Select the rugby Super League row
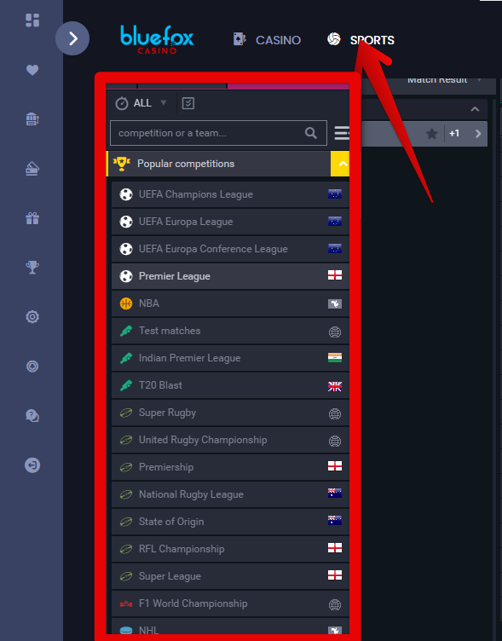This screenshot has height=641, width=502. (x=230, y=576)
